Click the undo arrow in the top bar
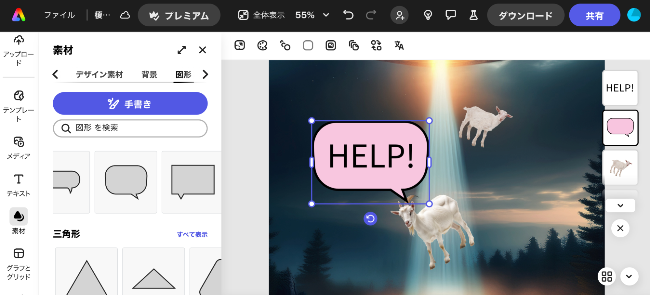This screenshot has height=295, width=650. tap(348, 15)
